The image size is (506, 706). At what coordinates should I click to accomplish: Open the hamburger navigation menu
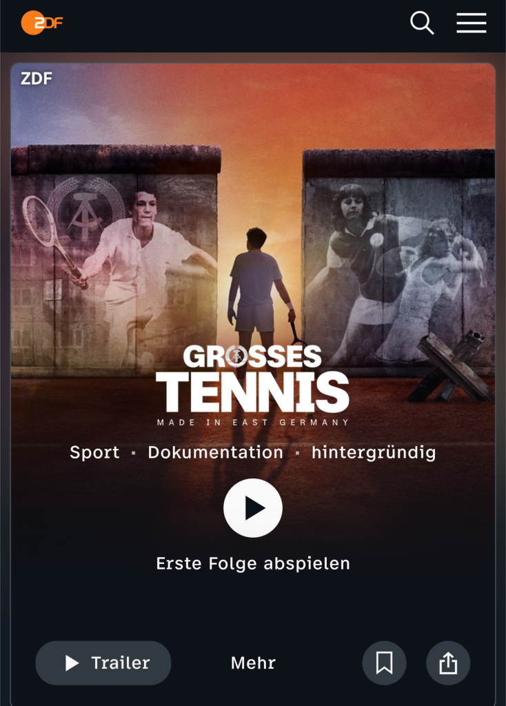472,23
